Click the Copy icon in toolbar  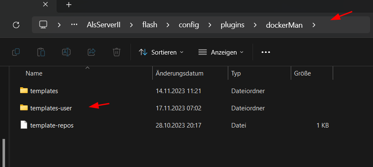click(x=16, y=52)
